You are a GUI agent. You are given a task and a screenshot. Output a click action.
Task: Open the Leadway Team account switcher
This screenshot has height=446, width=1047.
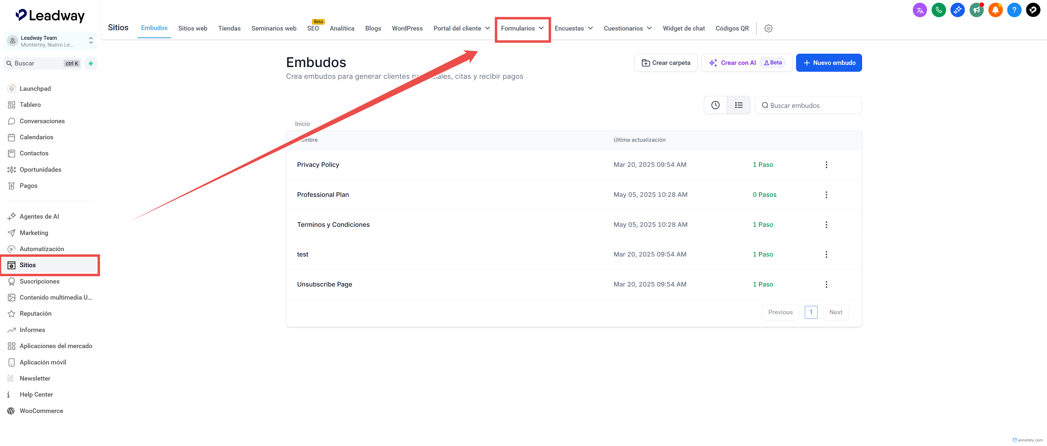tap(50, 41)
